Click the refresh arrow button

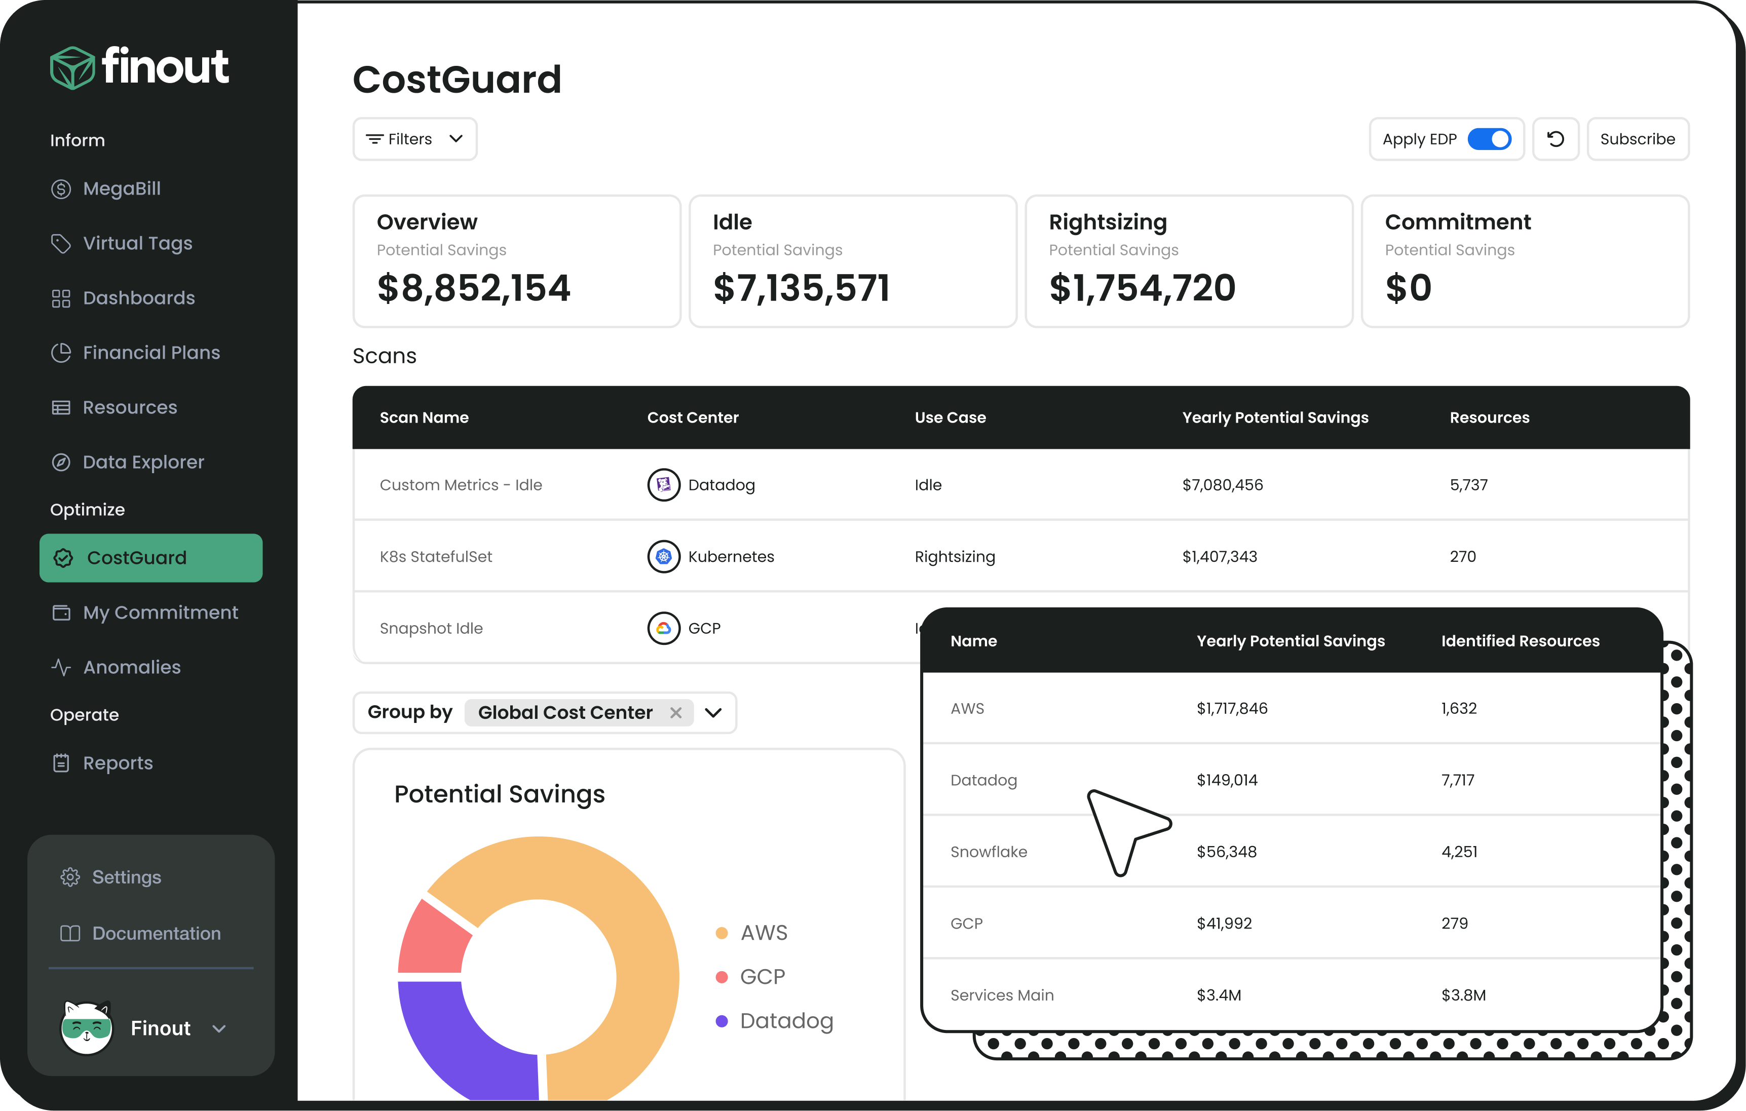coord(1555,139)
